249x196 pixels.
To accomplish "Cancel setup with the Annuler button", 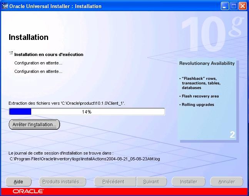I will tap(227, 182).
